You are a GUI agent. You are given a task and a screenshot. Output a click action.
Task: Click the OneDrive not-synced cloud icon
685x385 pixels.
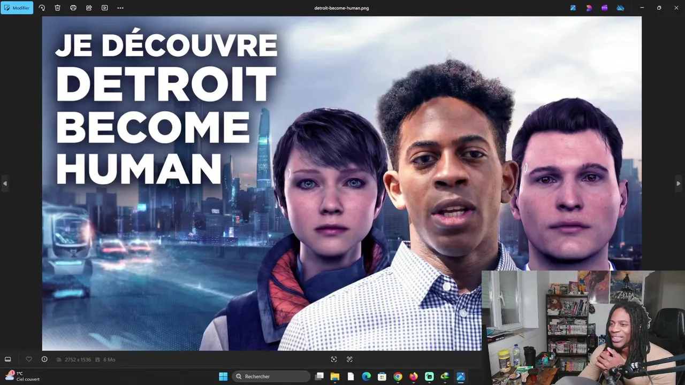coord(620,8)
